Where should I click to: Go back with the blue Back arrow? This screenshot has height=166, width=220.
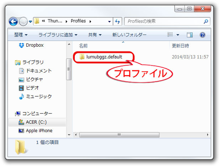(x=13, y=22)
